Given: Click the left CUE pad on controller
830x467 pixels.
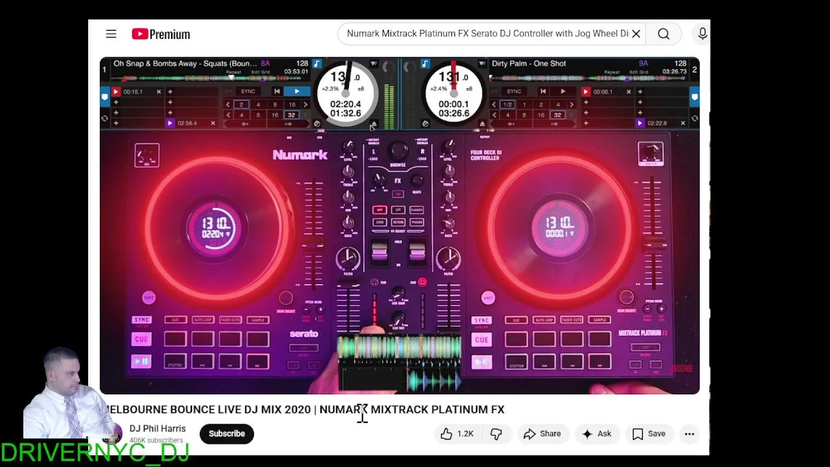Looking at the screenshot, I should 141,339.
